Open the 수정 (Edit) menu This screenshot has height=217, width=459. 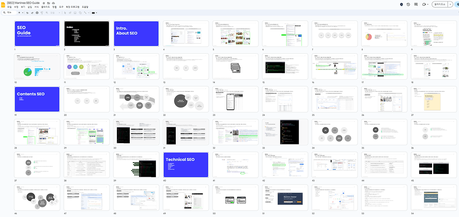[x=16, y=7]
